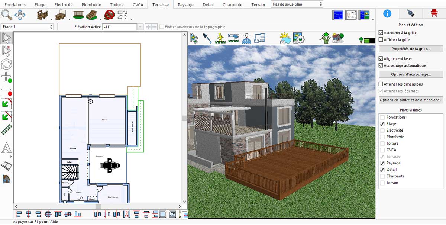Go to the Toiture tab
The width and height of the screenshot is (446, 225).
(117, 5)
